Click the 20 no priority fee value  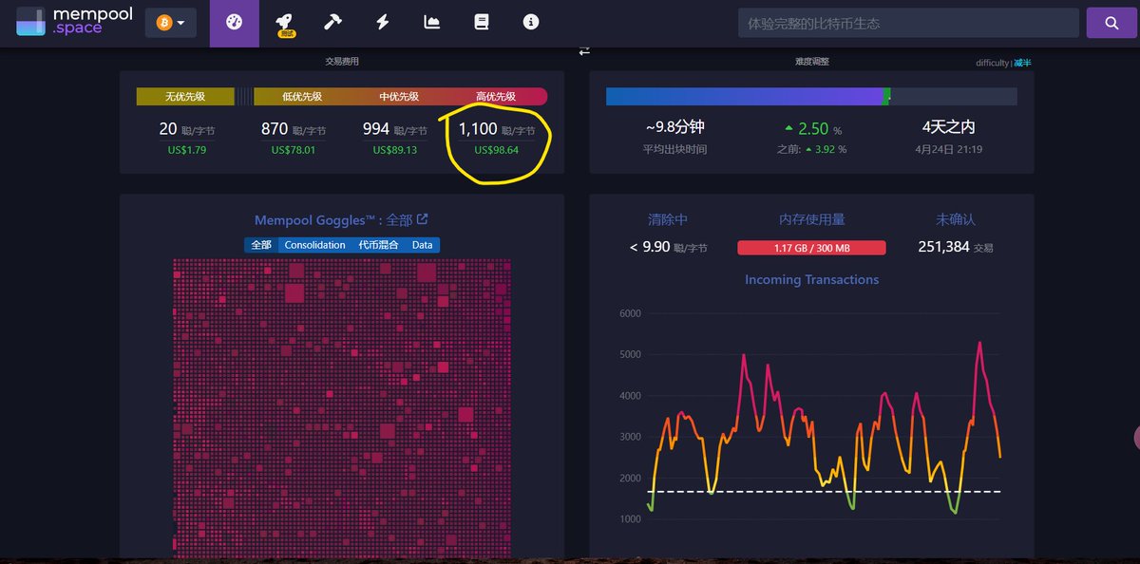point(168,129)
